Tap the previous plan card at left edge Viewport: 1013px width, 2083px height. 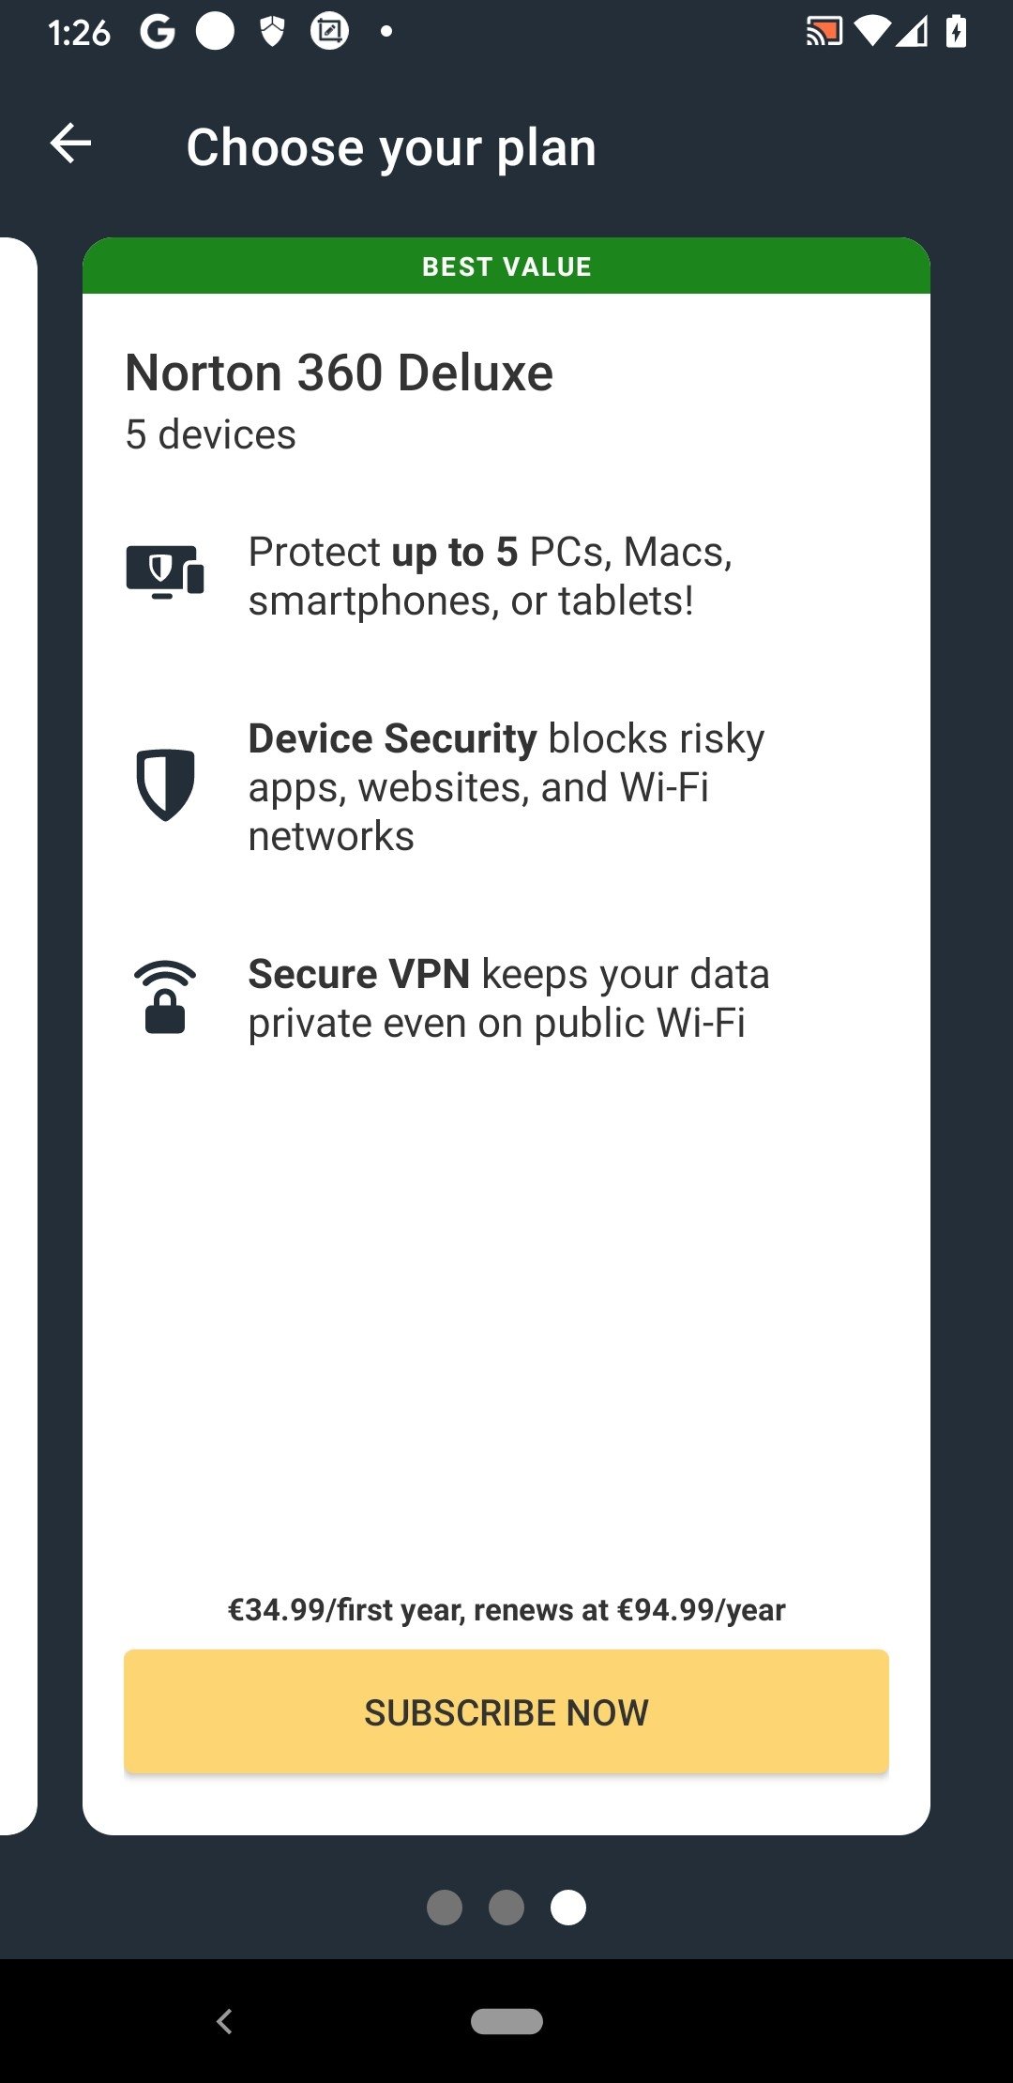(x=18, y=1036)
